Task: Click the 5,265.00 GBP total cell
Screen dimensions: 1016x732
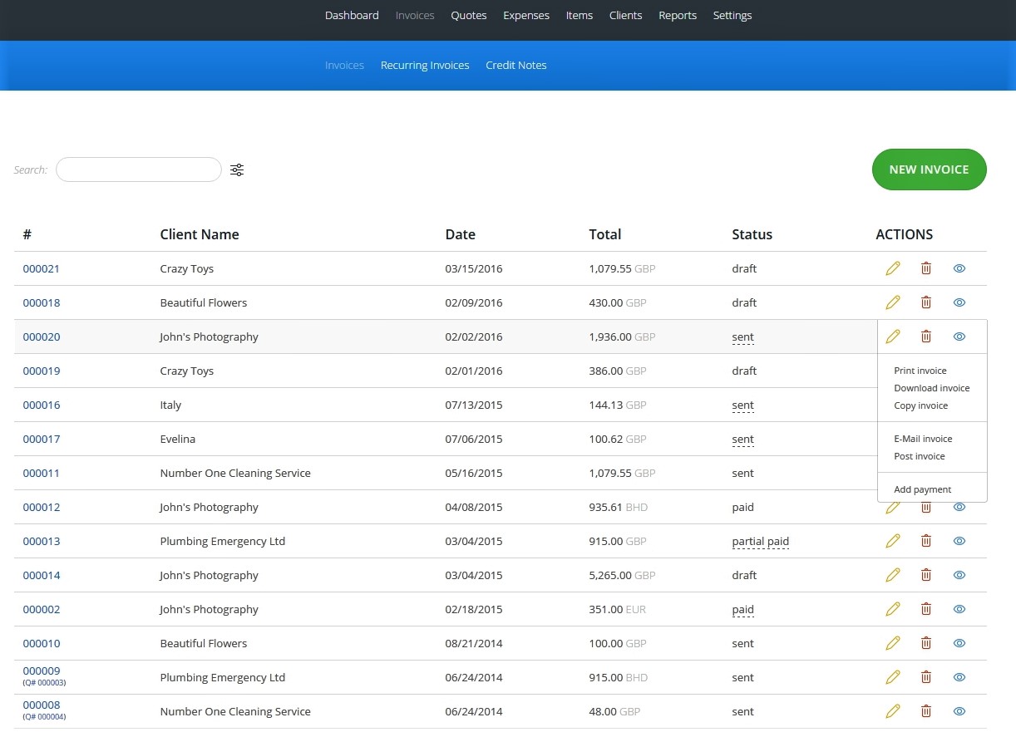Action: (623, 575)
